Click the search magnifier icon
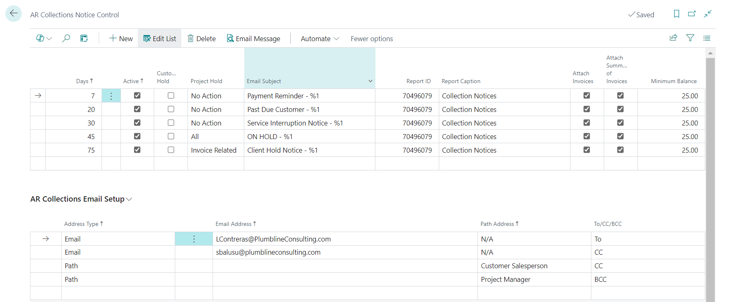This screenshot has width=746, height=302. pyautogui.click(x=66, y=38)
